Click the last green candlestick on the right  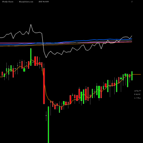(x=132, y=76)
